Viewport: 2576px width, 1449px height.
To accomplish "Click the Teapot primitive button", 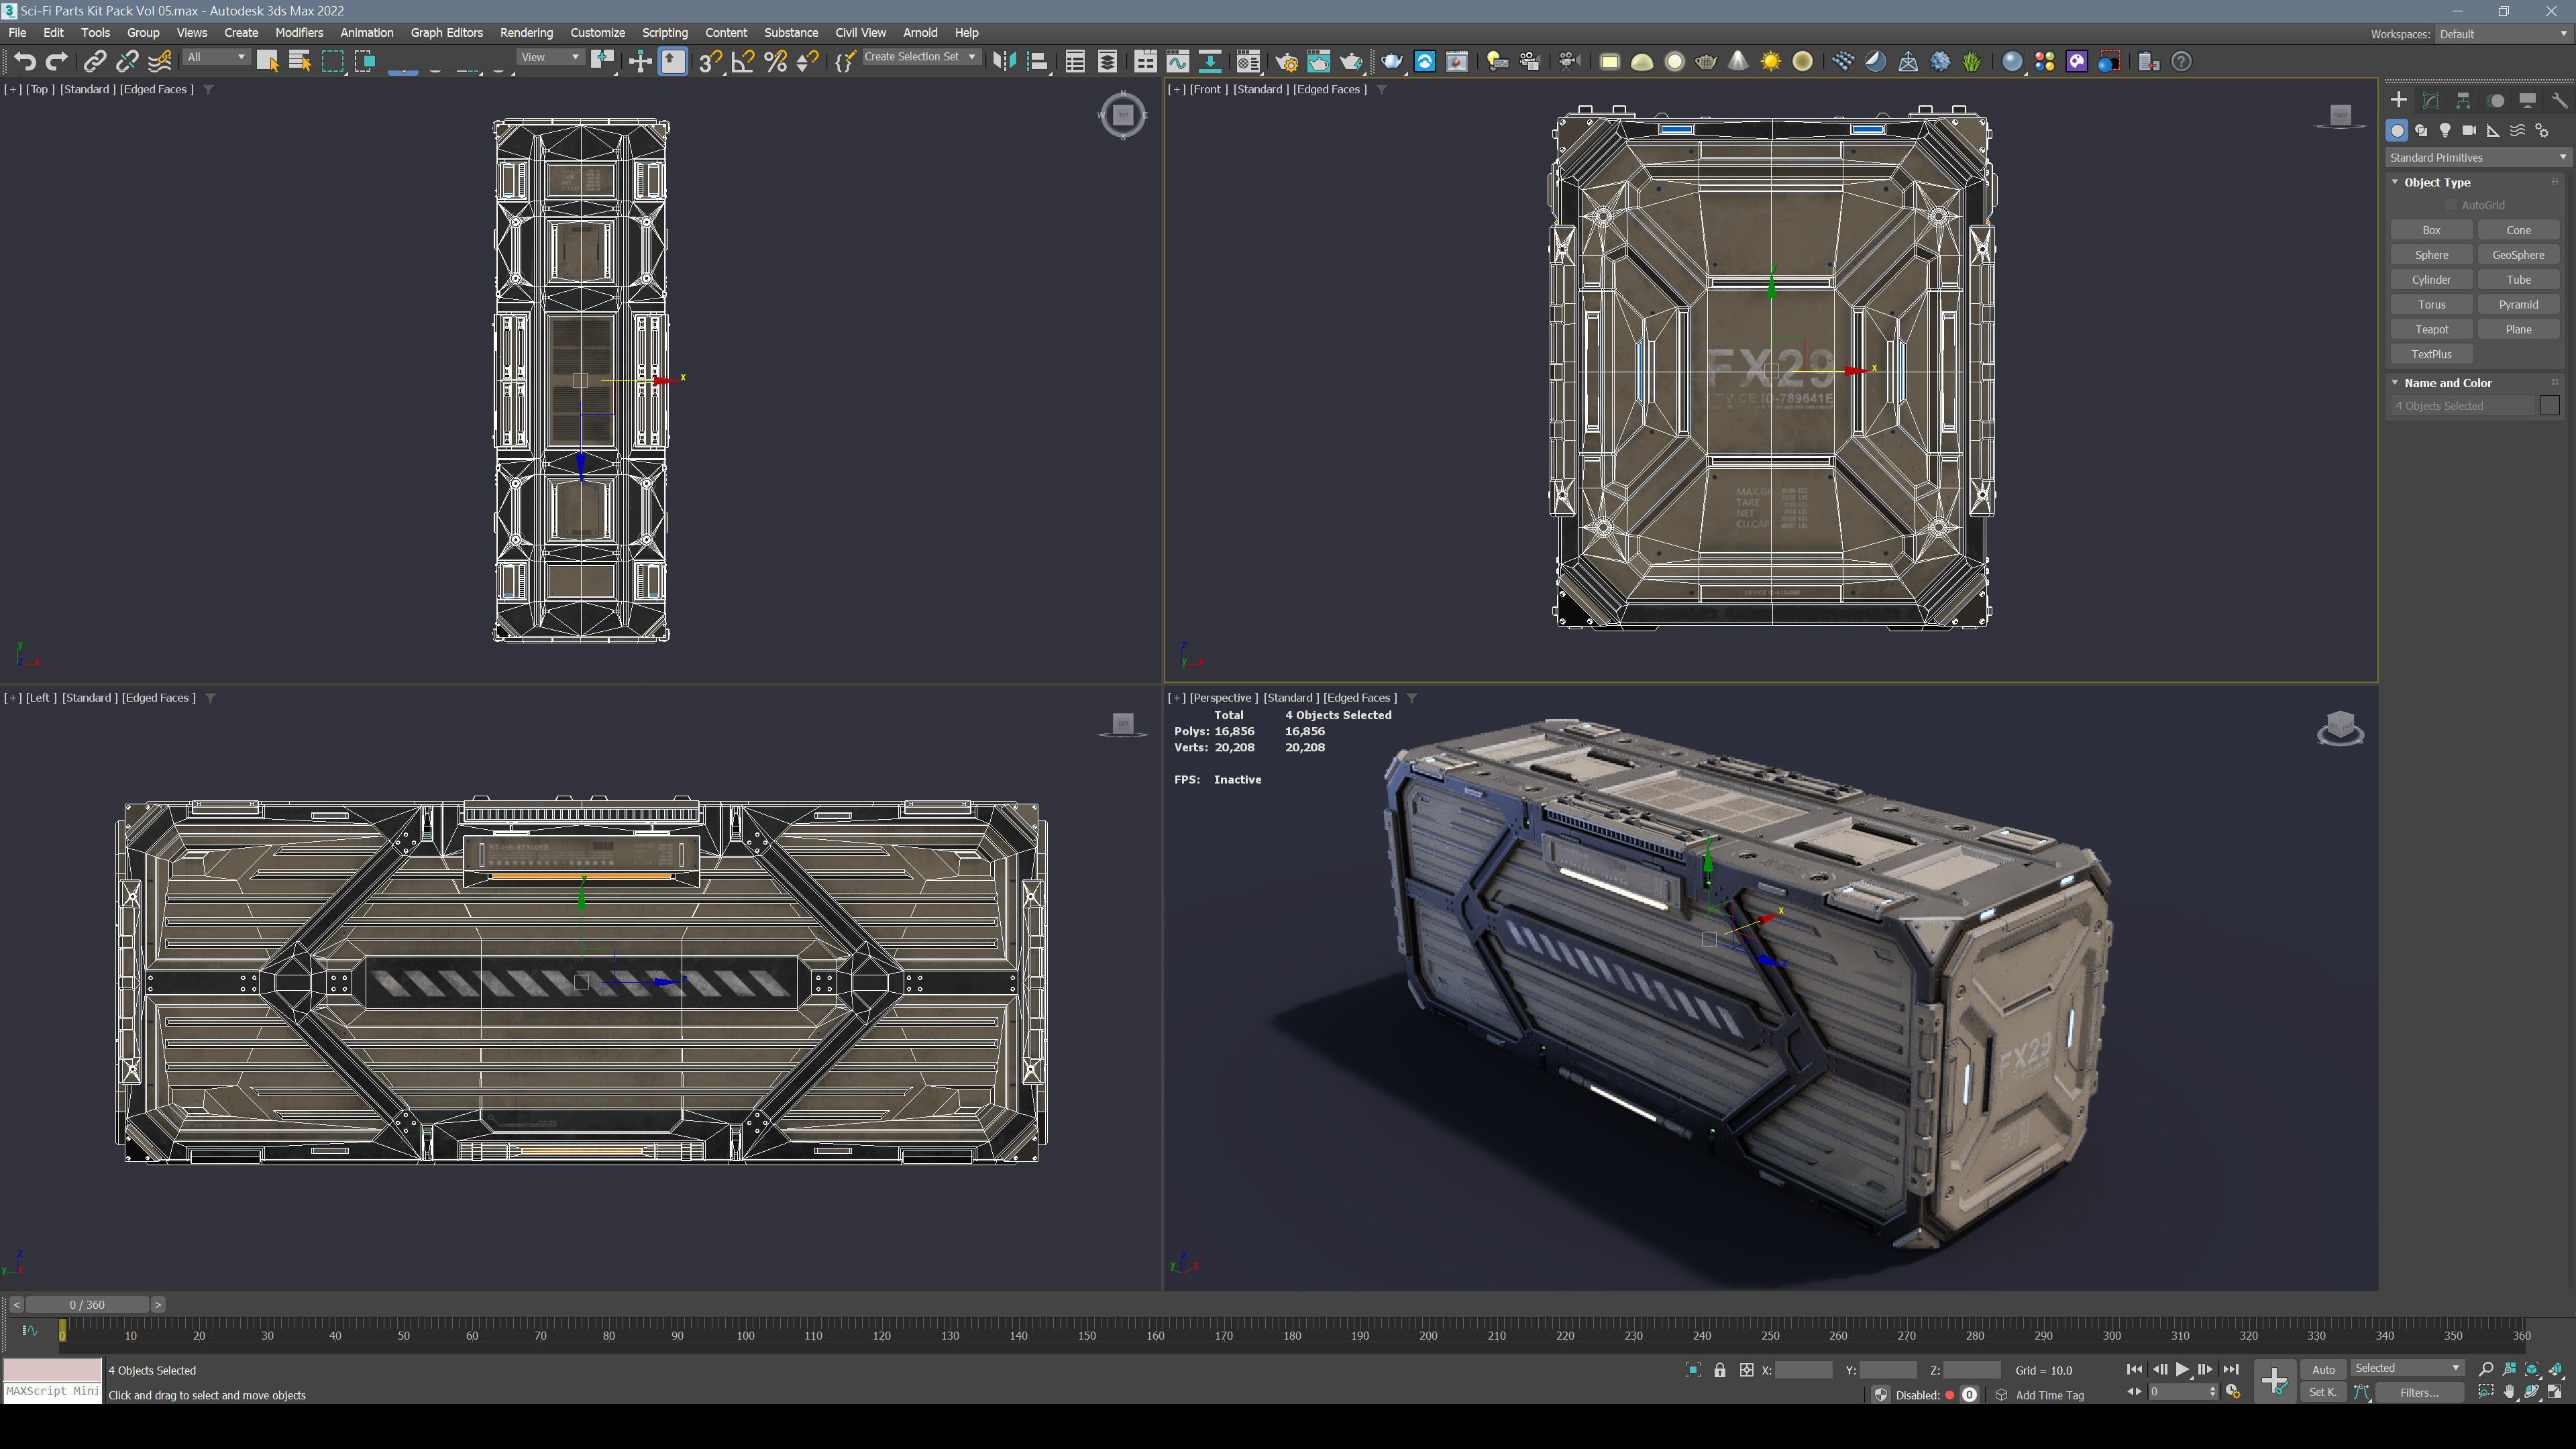I will pyautogui.click(x=2431, y=329).
